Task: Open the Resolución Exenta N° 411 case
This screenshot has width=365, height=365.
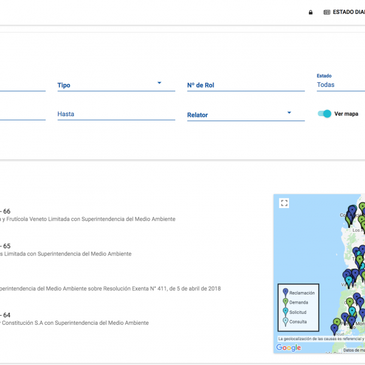Action: (x=109, y=288)
